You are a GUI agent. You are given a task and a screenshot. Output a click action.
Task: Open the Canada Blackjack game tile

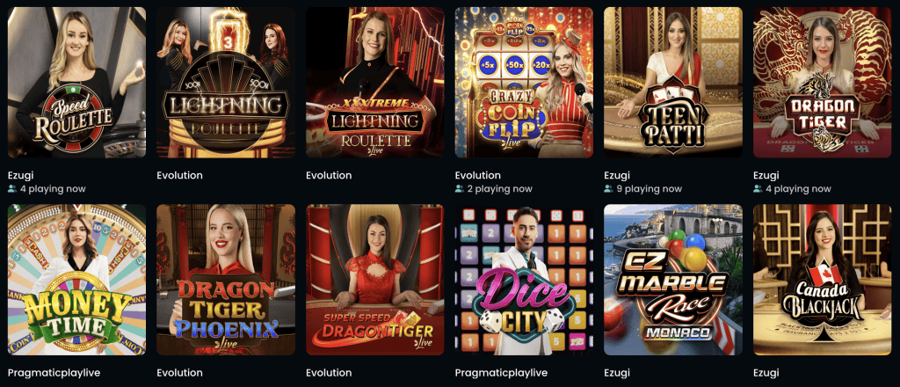tap(823, 280)
